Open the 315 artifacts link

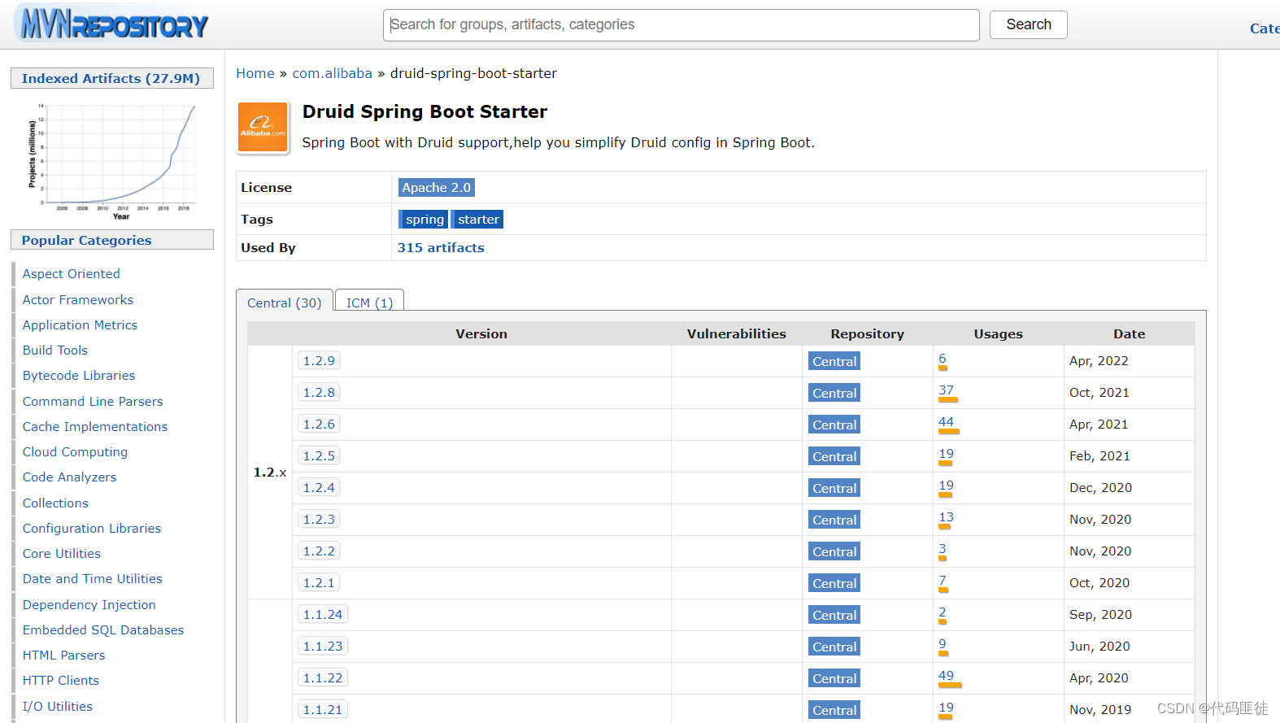coord(441,248)
